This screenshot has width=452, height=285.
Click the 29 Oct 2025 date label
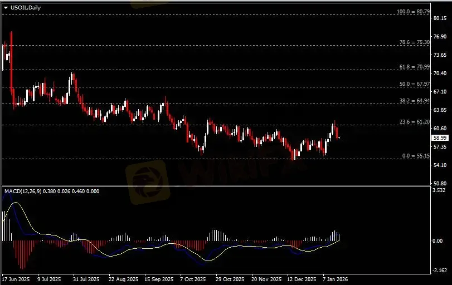230,279
